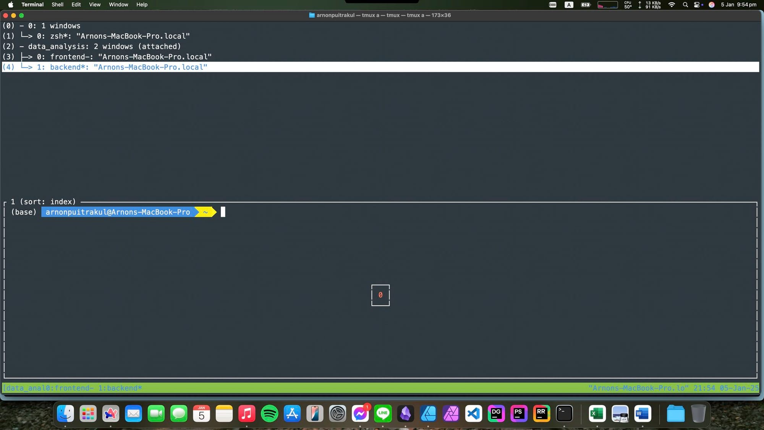Open the Messages app in Dock
The image size is (764, 430).
tap(179, 414)
